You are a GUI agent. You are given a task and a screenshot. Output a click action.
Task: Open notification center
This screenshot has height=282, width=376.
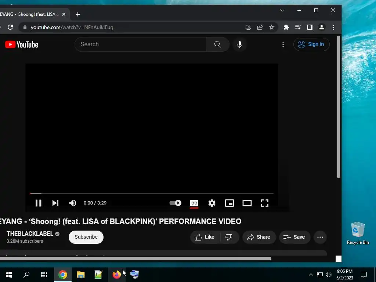[364, 275]
